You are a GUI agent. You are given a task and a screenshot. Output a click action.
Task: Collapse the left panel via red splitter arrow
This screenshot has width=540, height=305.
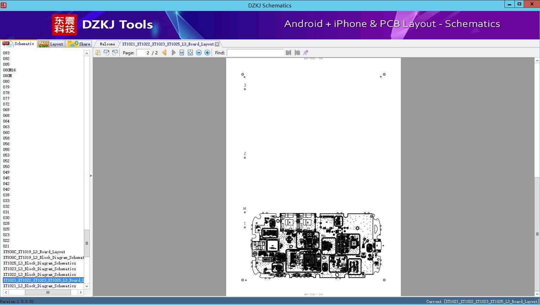click(x=91, y=176)
